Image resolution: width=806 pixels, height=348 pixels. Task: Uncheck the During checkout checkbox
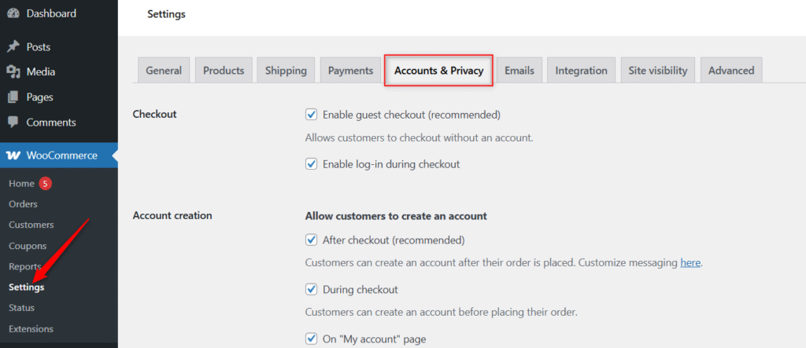click(311, 289)
